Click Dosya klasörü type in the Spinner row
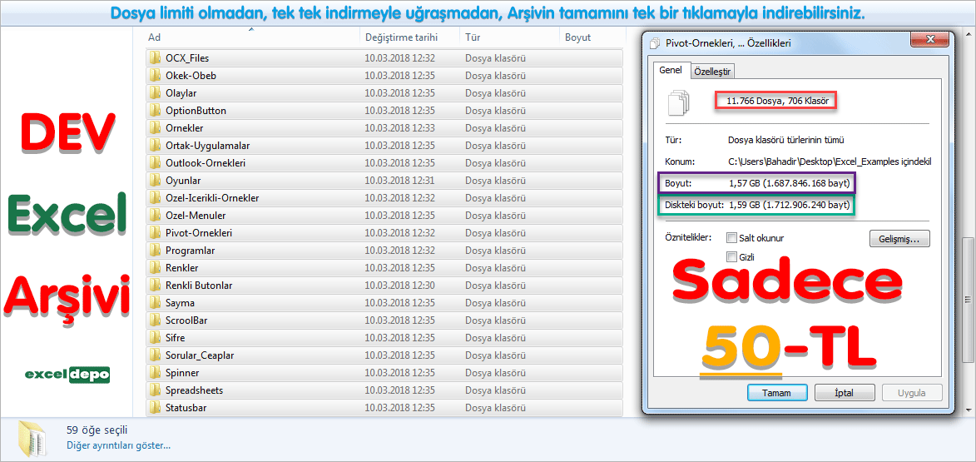976x462 pixels. 496,372
